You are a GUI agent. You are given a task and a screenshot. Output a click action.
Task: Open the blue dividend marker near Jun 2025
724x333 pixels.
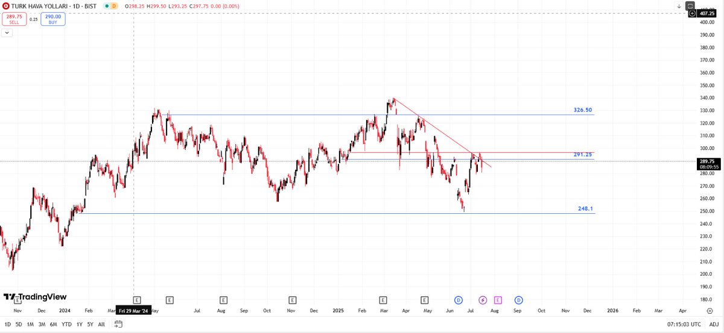tap(459, 299)
